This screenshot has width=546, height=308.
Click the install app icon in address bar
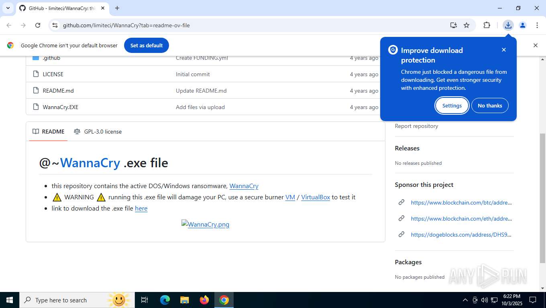[x=453, y=25]
